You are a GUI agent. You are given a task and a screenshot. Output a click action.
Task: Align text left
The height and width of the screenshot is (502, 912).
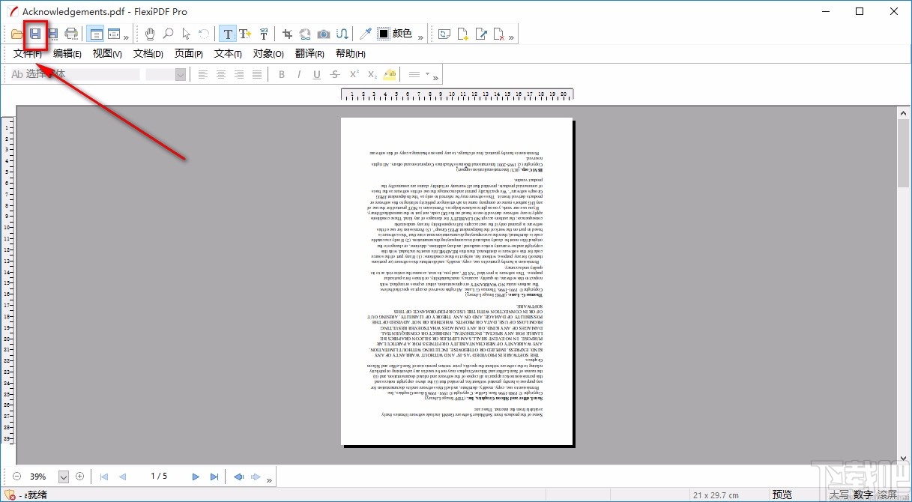pos(203,74)
